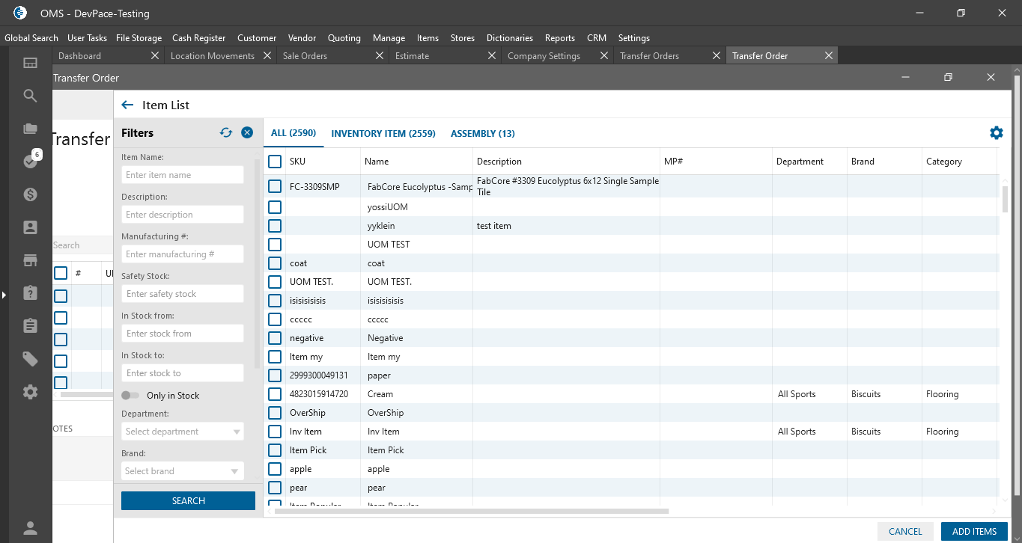This screenshot has height=543, width=1022.
Task: Click the back arrow beside Item List
Action: (127, 105)
